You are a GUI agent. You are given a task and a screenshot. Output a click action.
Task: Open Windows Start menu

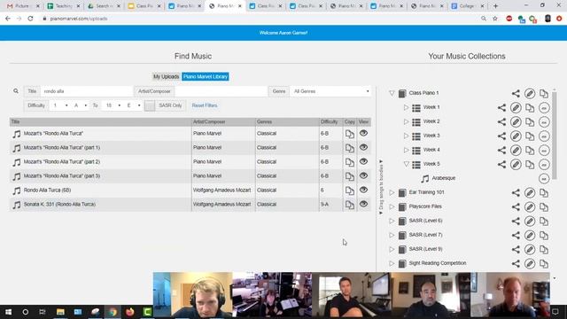[x=8, y=312]
